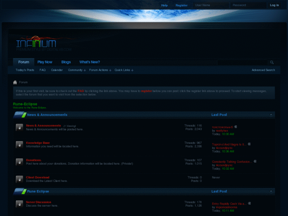Image resolution: width=288 pixels, height=216 pixels.
Task: Click Knowledge Base forum status icon
Action: point(19,145)
